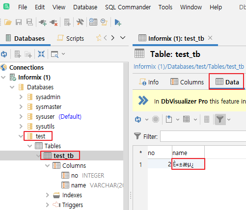Select the Informix (1) connection
Screen dimensions: 246x210
[x=34, y=78]
